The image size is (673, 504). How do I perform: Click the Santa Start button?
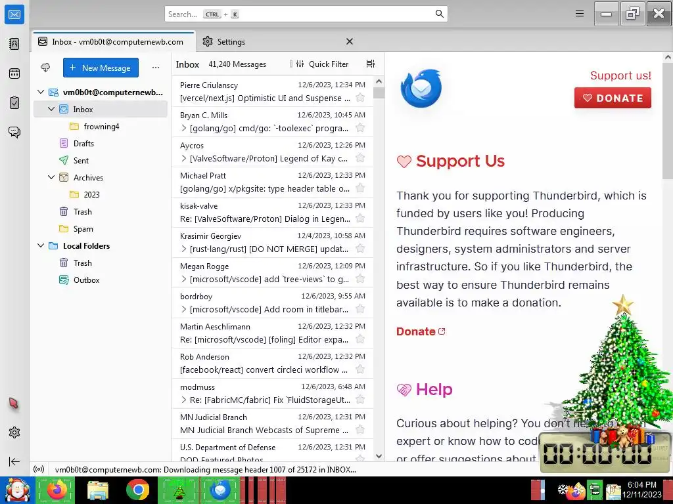[x=17, y=490]
